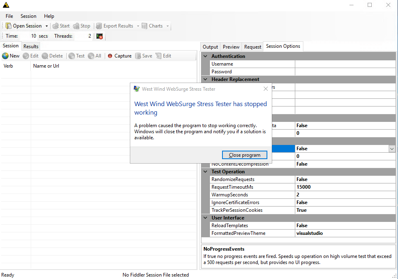Click the Time seconds input field

point(28,36)
